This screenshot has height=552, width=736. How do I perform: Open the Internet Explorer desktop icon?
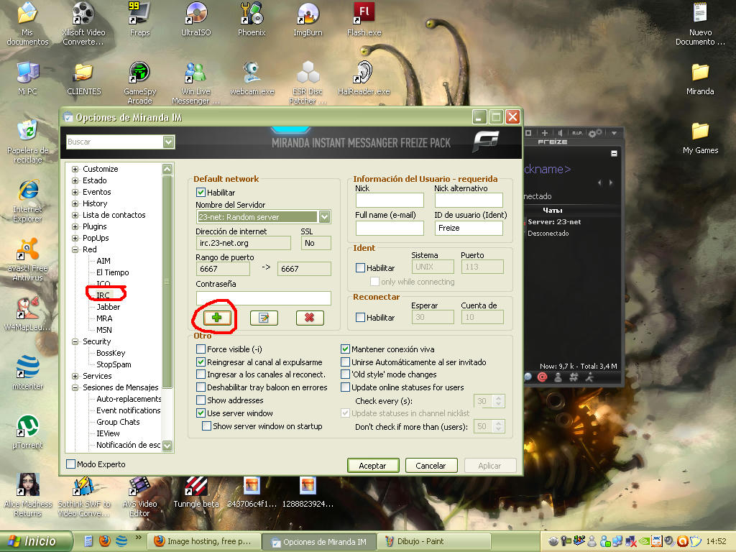click(x=28, y=201)
